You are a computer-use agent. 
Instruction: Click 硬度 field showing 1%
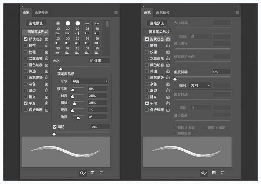(97, 110)
